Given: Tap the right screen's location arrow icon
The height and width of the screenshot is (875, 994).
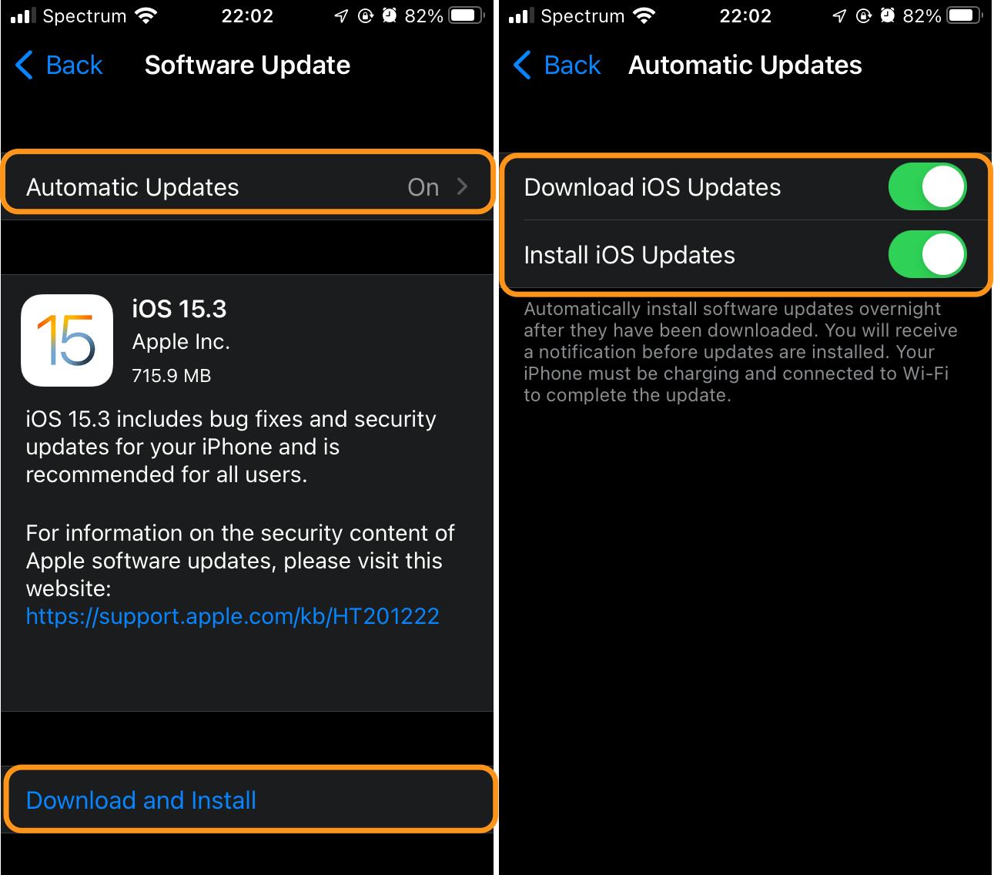Looking at the screenshot, I should pyautogui.click(x=839, y=16).
